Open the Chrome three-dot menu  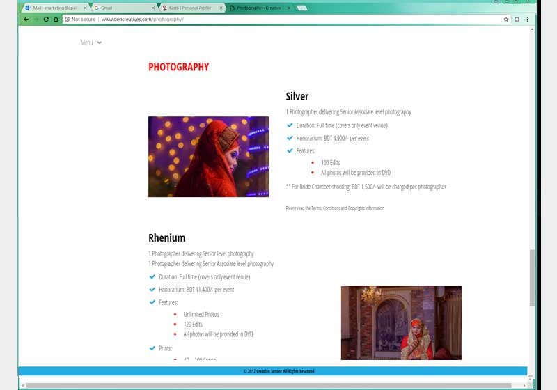(x=527, y=19)
